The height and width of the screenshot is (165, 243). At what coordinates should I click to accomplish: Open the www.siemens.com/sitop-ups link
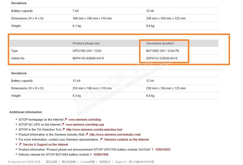tap(85, 125)
